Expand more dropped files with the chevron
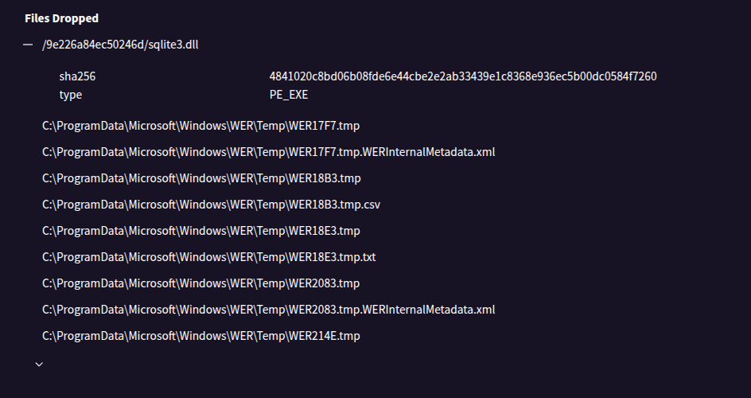Screen dimensions: 751x398 click(x=39, y=364)
